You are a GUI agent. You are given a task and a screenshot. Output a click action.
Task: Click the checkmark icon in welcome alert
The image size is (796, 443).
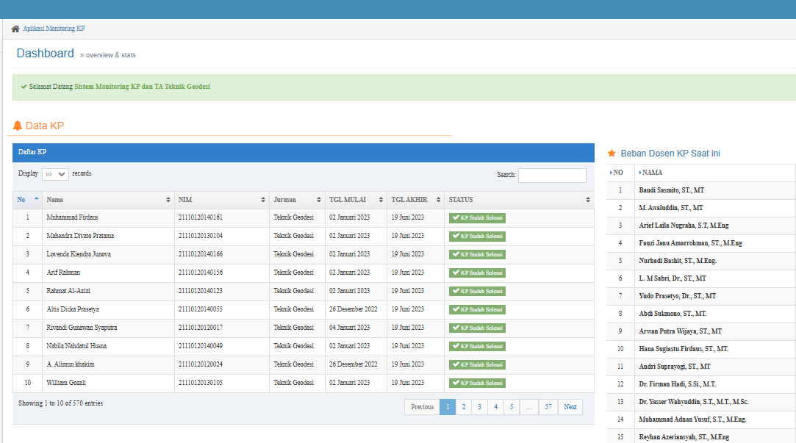coord(24,87)
